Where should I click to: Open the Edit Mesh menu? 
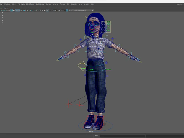click(x=21, y=4)
